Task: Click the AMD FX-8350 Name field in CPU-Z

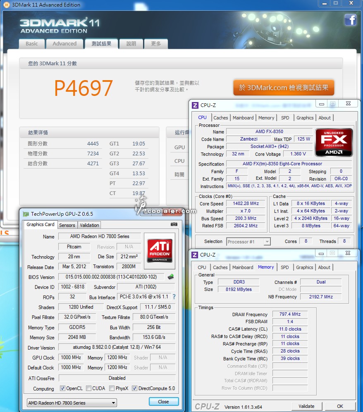Action: (269, 132)
